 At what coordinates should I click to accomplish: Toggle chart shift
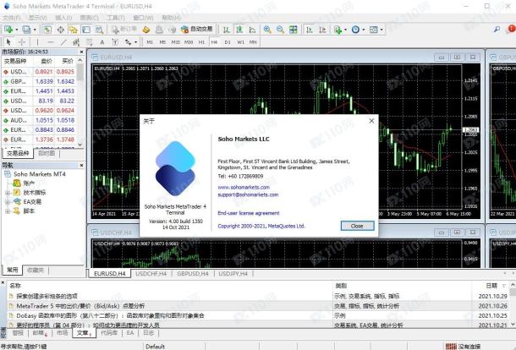[322, 30]
